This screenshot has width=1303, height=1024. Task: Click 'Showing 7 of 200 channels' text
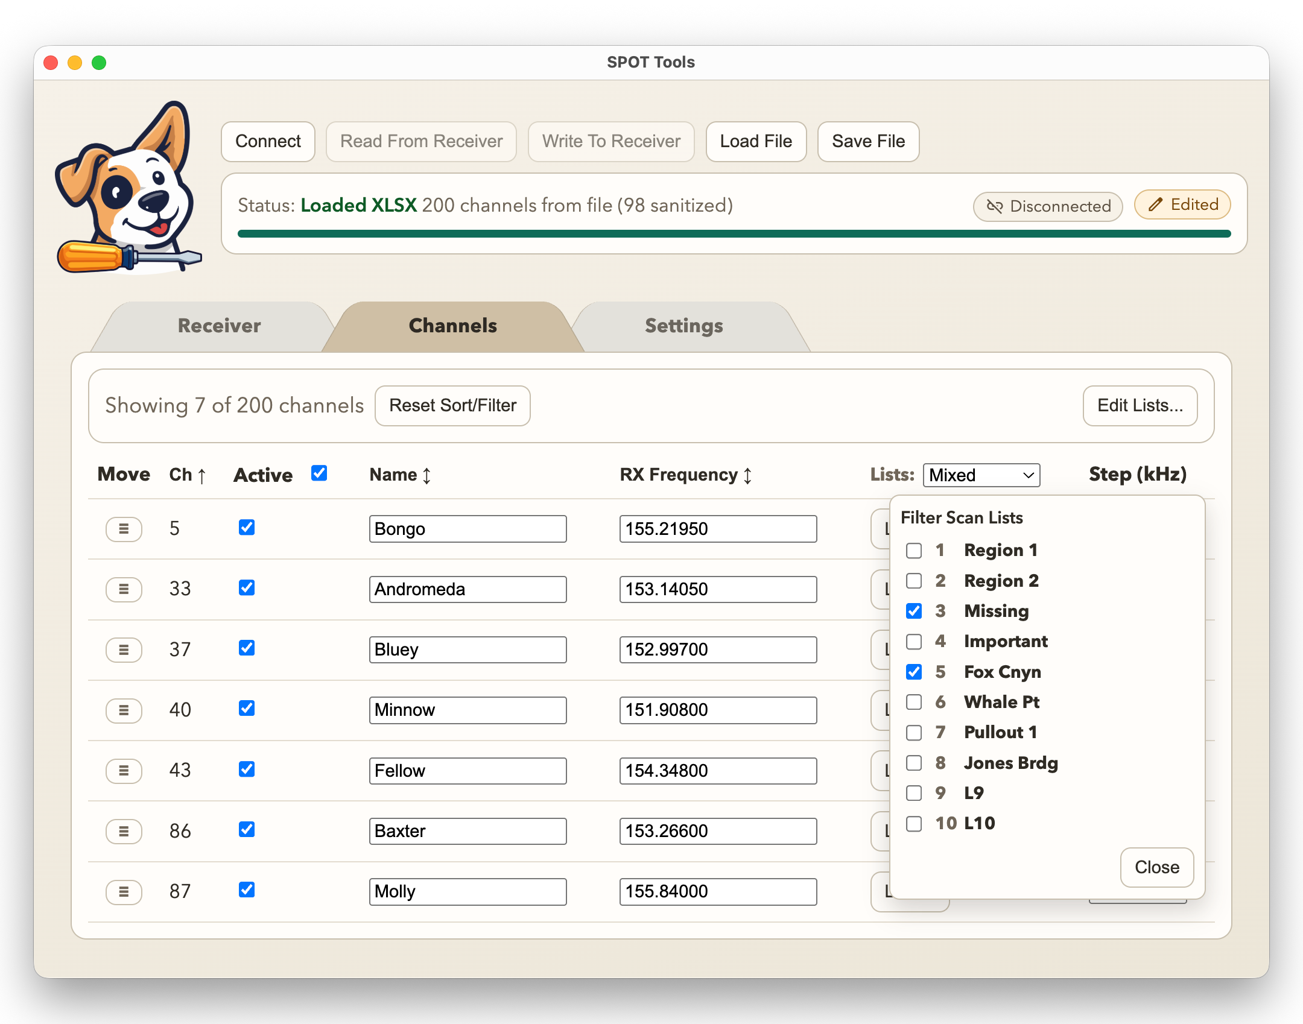tap(235, 406)
